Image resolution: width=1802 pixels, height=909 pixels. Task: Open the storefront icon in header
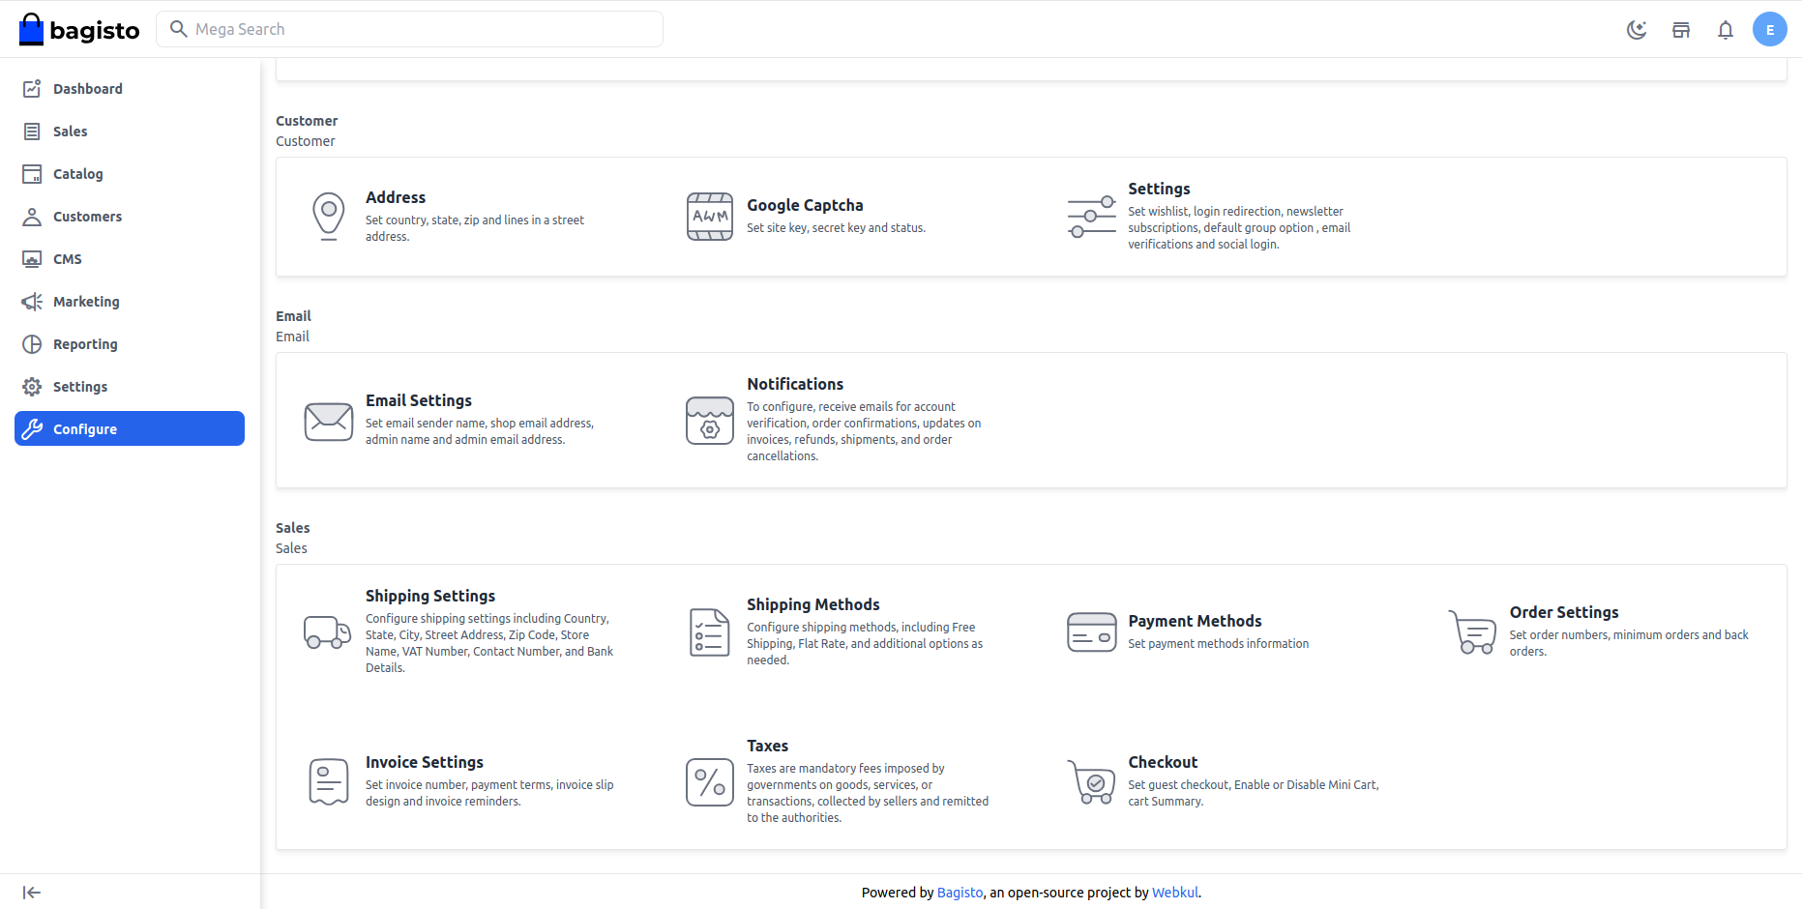pyautogui.click(x=1681, y=30)
